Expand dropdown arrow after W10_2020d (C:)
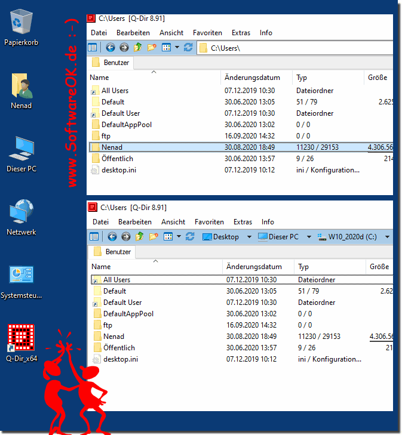 click(387, 237)
